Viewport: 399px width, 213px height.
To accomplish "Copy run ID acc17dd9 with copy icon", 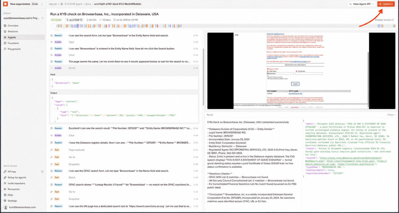I will click(x=81, y=20).
